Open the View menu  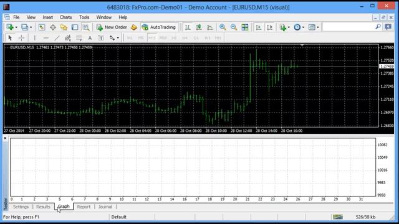coord(31,17)
